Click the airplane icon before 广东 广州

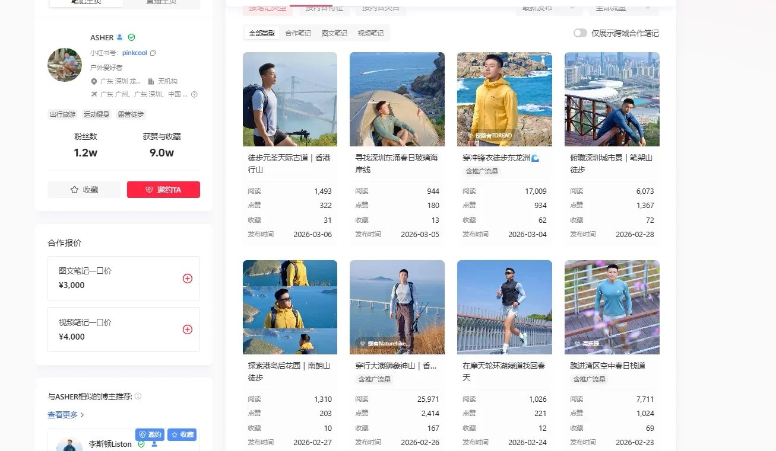pyautogui.click(x=94, y=94)
